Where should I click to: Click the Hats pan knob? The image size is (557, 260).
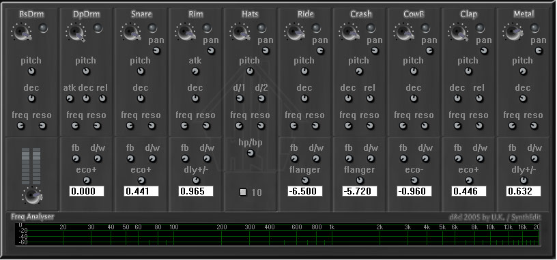(266, 51)
